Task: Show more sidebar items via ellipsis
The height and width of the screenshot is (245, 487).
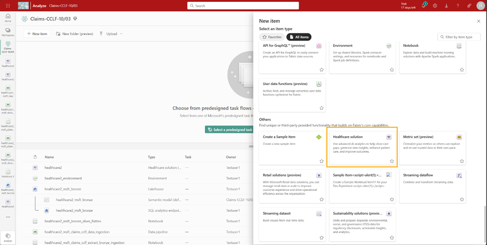Action: tap(8, 217)
